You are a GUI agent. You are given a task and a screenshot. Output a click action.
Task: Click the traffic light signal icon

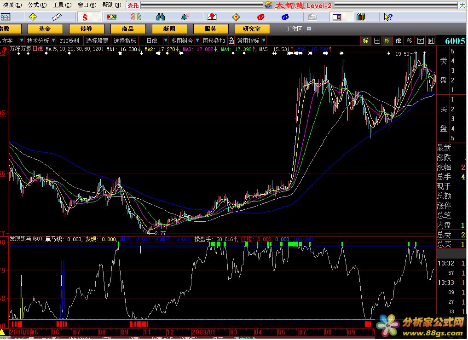pos(112,17)
